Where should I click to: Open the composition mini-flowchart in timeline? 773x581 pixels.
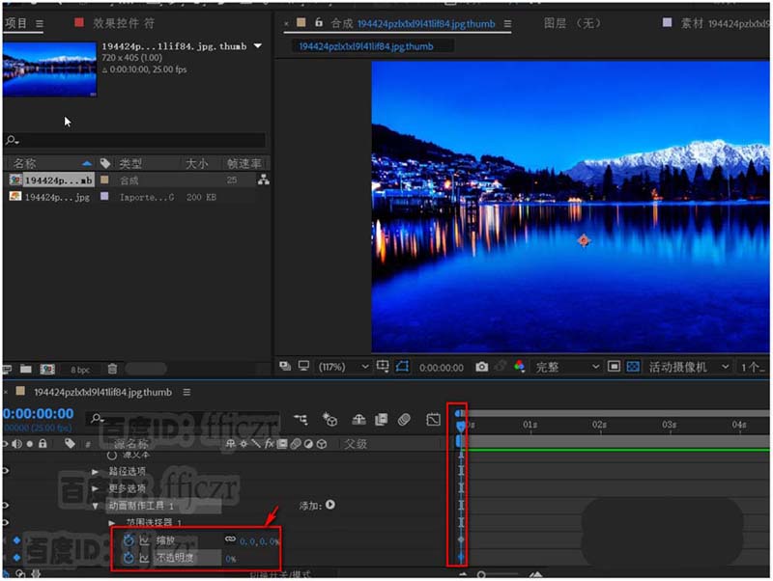[301, 420]
